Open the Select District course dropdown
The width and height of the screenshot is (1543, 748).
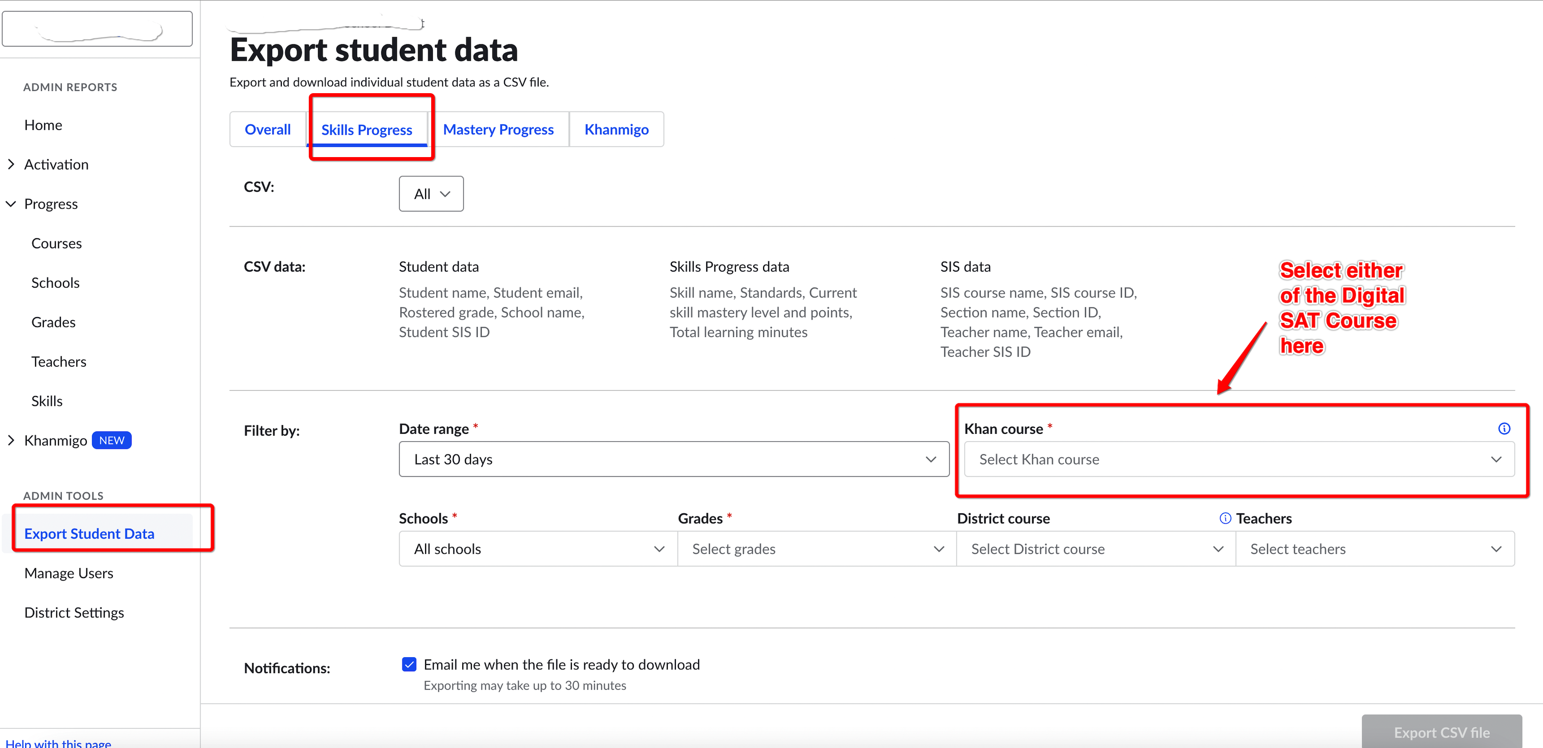pos(1096,548)
